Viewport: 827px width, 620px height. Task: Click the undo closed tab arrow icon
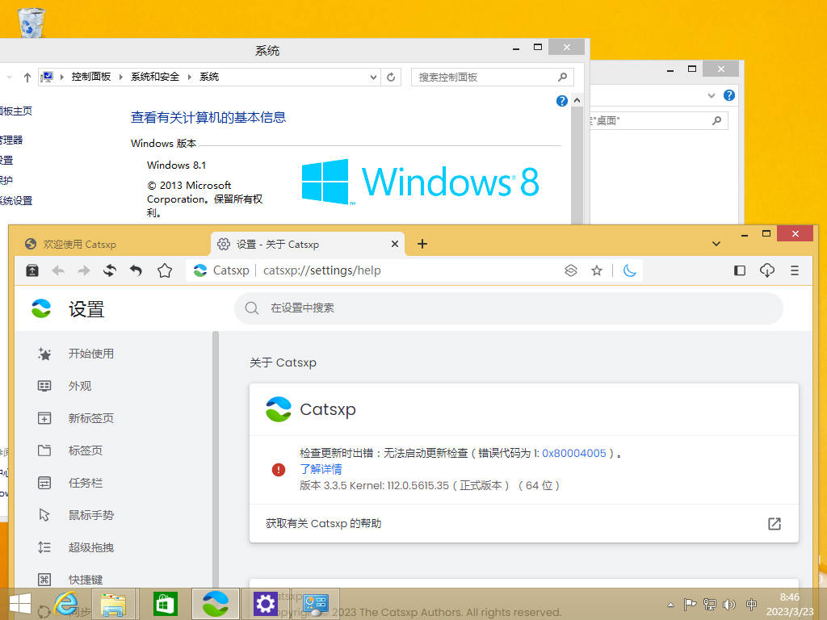click(136, 270)
